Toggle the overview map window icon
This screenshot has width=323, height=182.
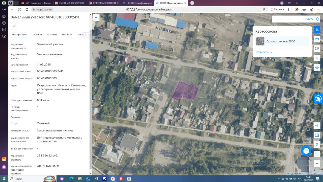click(x=317, y=135)
